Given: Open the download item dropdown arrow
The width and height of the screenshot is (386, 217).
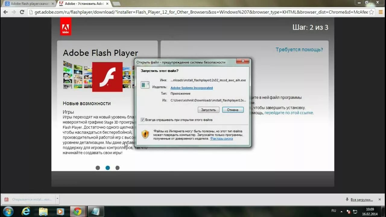Looking at the screenshot, I should point(57,199).
